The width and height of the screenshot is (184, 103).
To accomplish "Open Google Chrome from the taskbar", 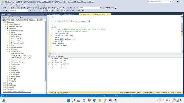I will [x=89, y=100].
